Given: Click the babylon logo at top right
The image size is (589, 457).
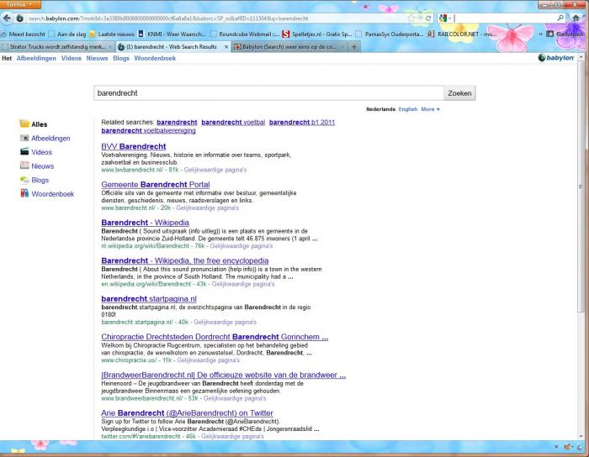Looking at the screenshot, I should (x=556, y=58).
